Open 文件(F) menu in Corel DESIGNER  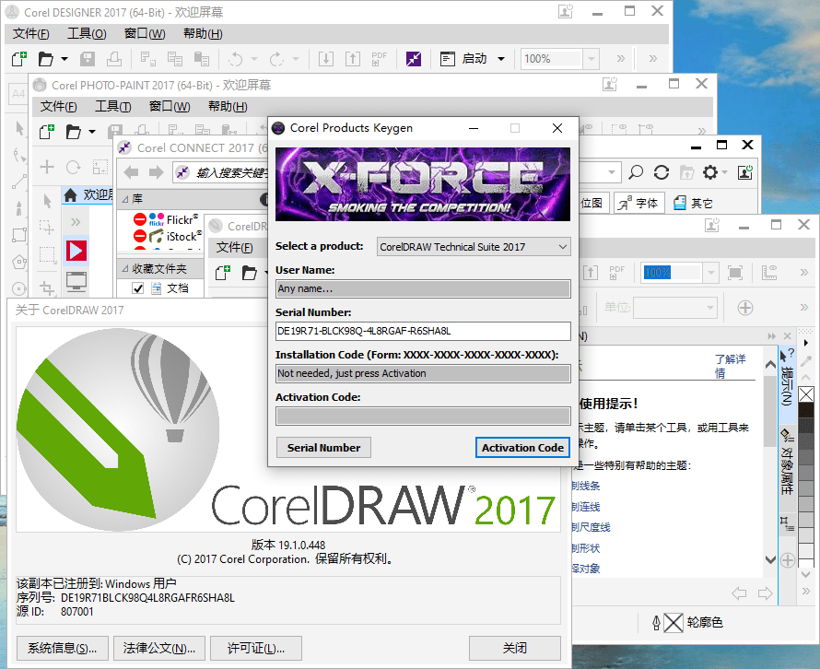click(x=30, y=33)
